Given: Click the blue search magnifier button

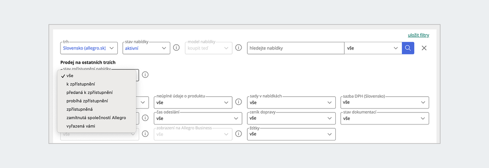Looking at the screenshot, I should [408, 48].
